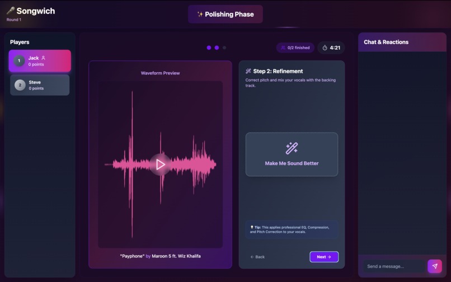Click the 0/2 finished status badge
This screenshot has width=451, height=282.
tap(295, 48)
